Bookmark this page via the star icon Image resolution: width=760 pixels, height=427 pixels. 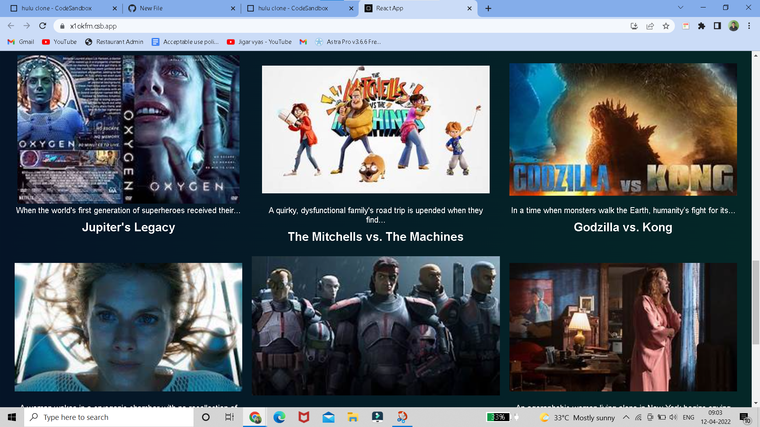click(x=666, y=26)
